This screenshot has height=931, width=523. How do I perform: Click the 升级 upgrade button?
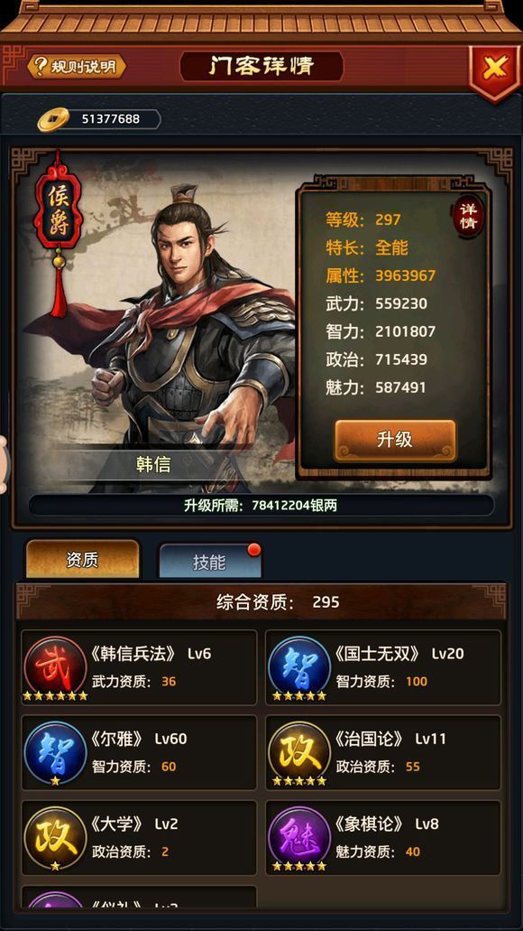(395, 440)
